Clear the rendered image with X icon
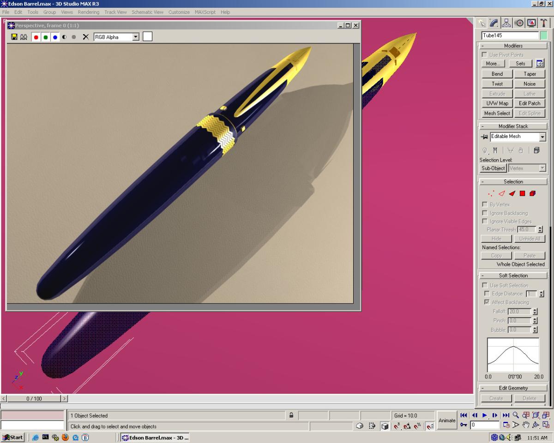The image size is (554, 443). (x=85, y=37)
